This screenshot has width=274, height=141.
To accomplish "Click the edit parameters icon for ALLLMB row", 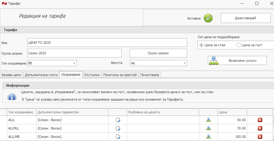I will click(118, 137).
